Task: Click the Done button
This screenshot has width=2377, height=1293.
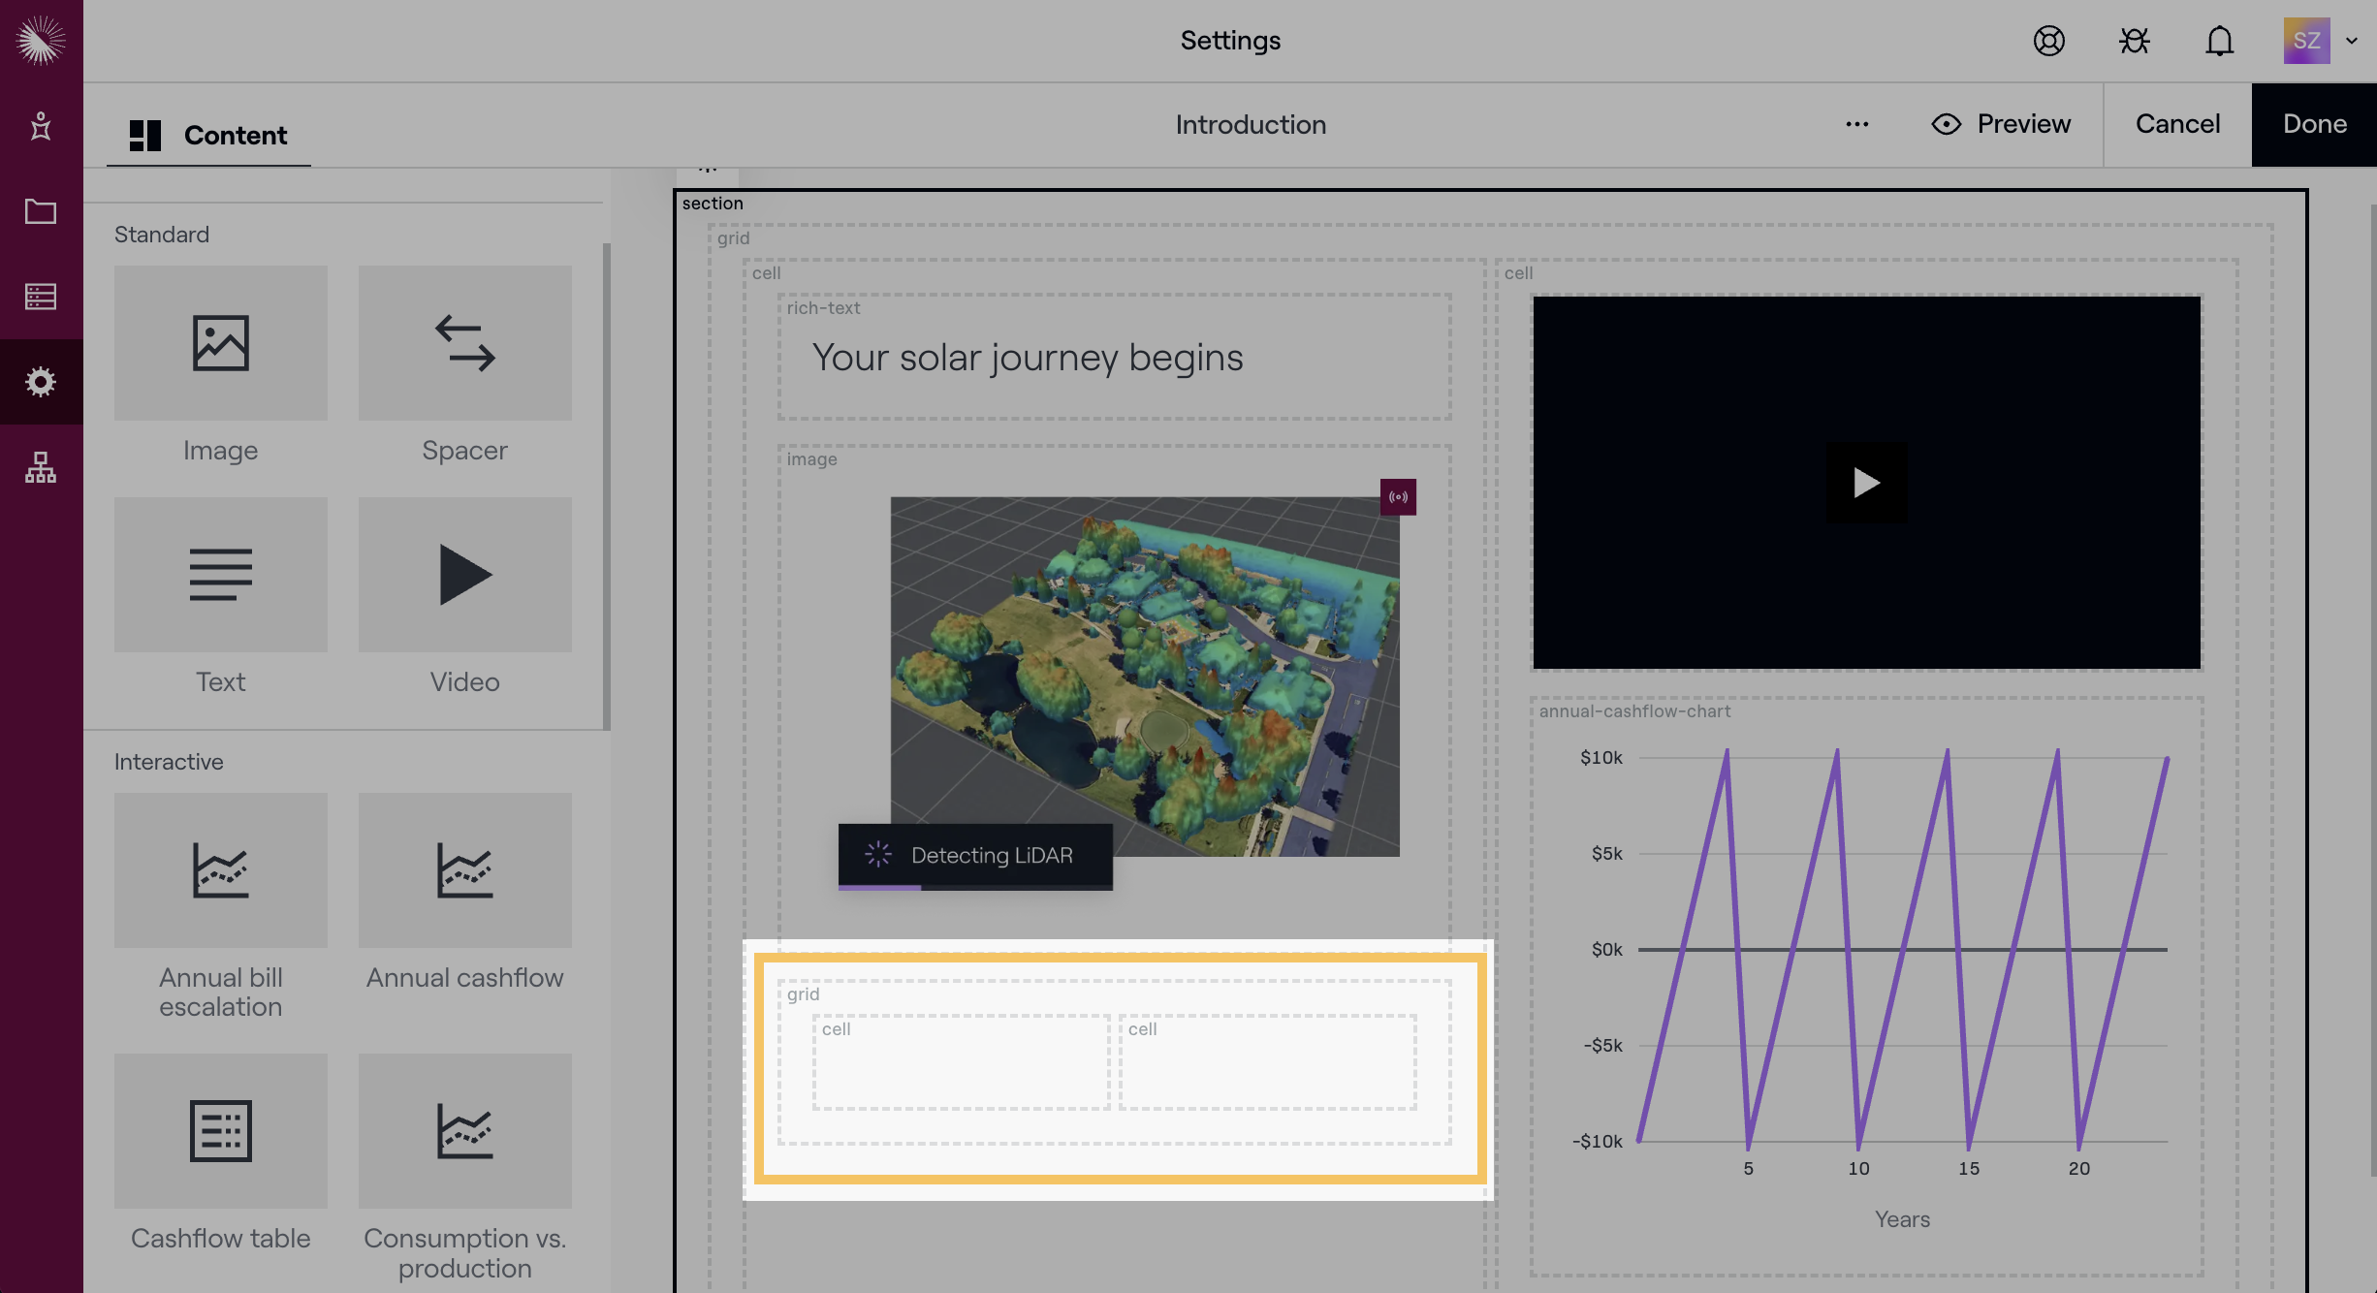Action: (x=2314, y=124)
